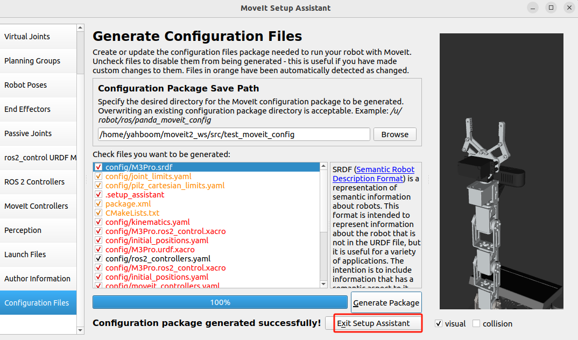Disable the visual model checkbox

tap(438, 323)
